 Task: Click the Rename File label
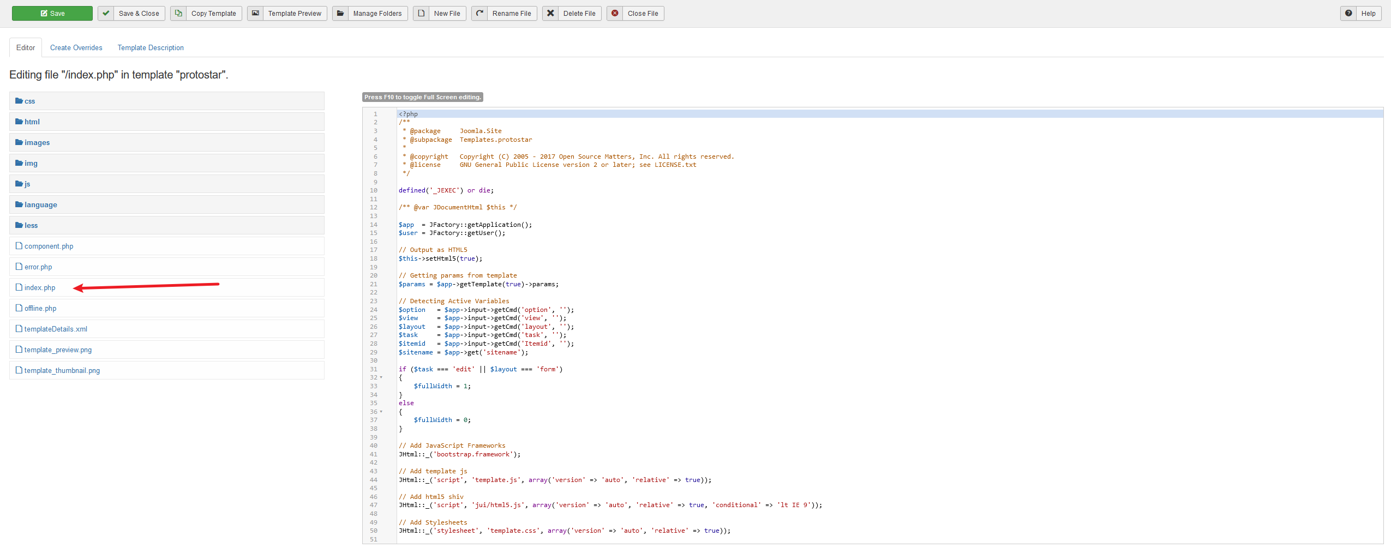511,14
